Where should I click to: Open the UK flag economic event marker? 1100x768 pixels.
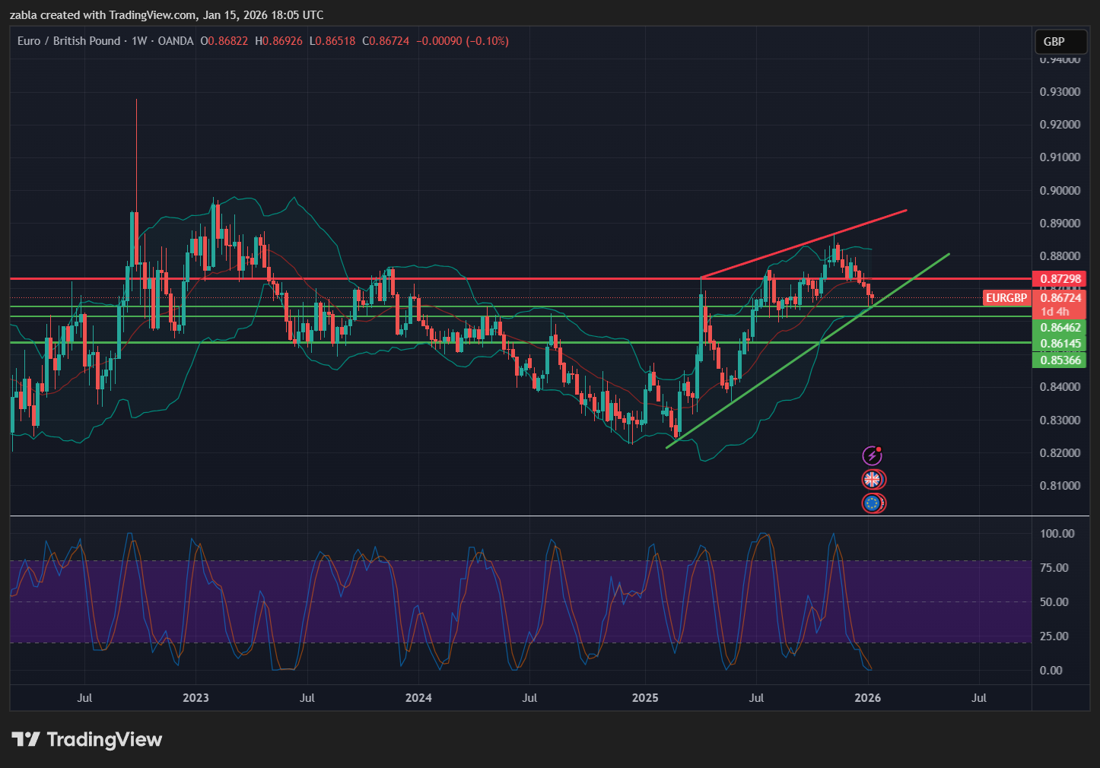(x=873, y=480)
